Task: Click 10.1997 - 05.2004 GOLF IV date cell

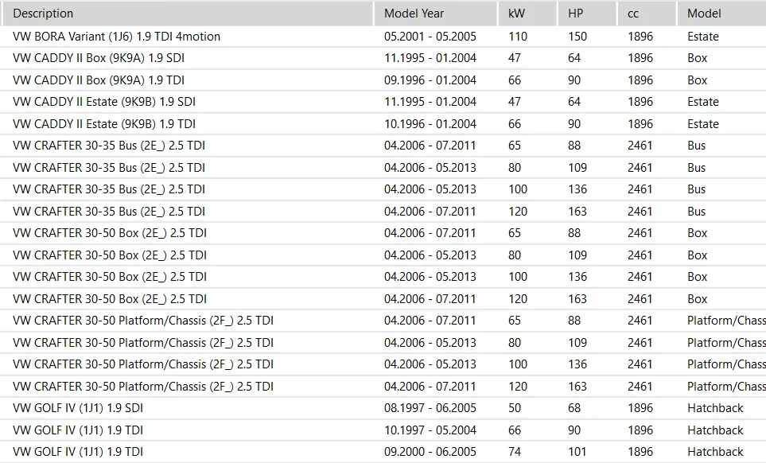Action: coord(430,430)
